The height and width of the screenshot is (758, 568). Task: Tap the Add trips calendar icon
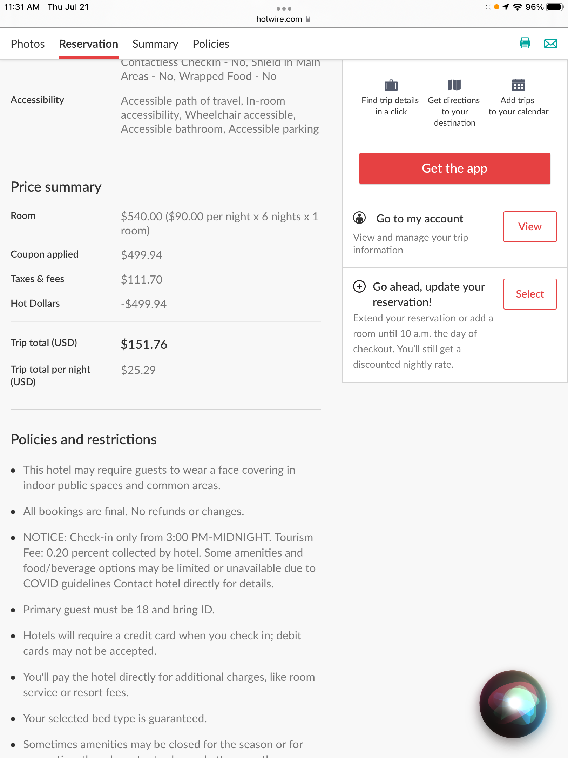pos(518,85)
